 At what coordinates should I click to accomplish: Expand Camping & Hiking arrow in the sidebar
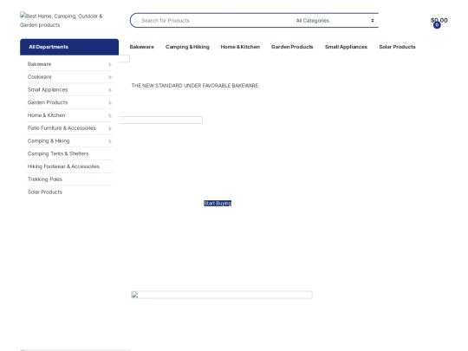click(110, 141)
